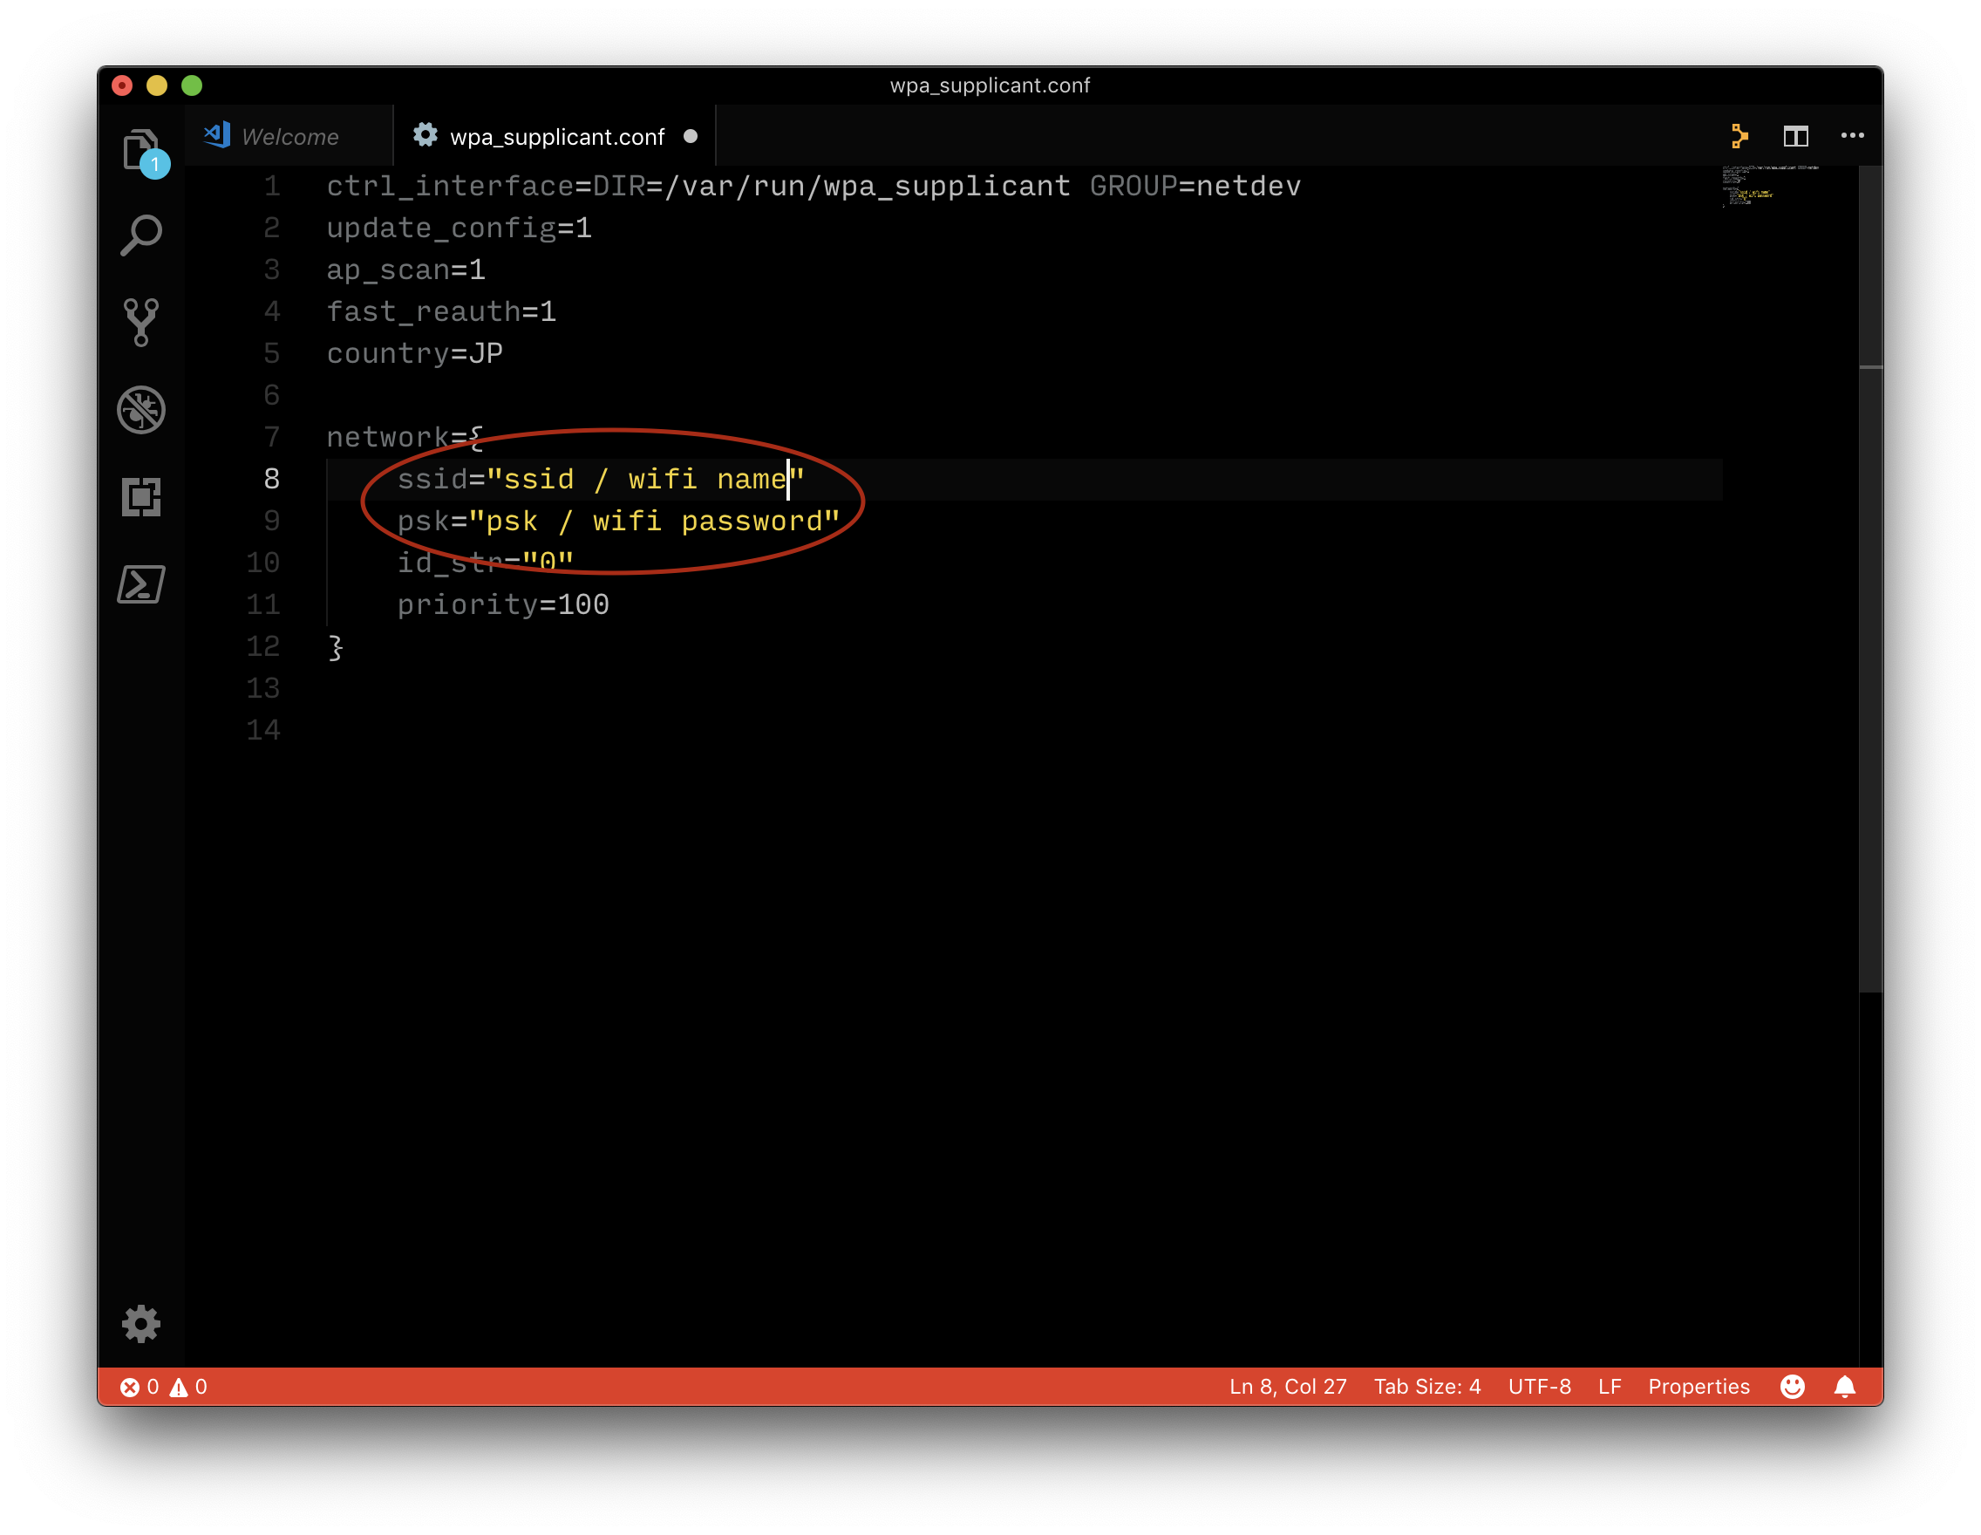Screen dimensions: 1981x1535
Task: Click the unsaved dot on wpa_supplicant.conf tab
Action: tap(691, 136)
